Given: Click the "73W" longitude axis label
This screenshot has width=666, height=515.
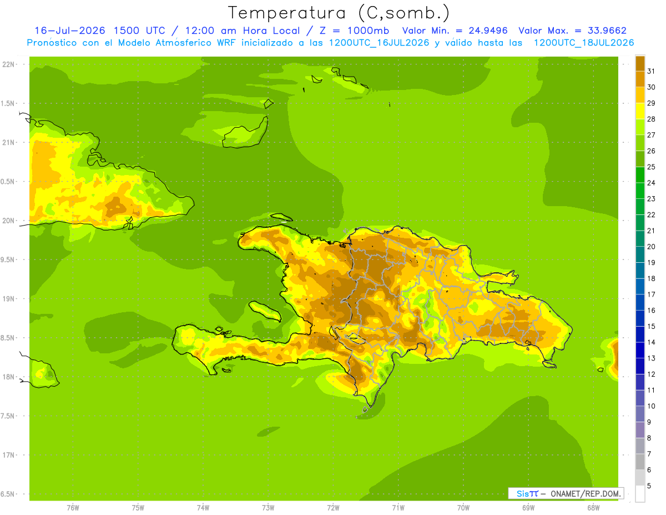Looking at the screenshot, I should (268, 508).
